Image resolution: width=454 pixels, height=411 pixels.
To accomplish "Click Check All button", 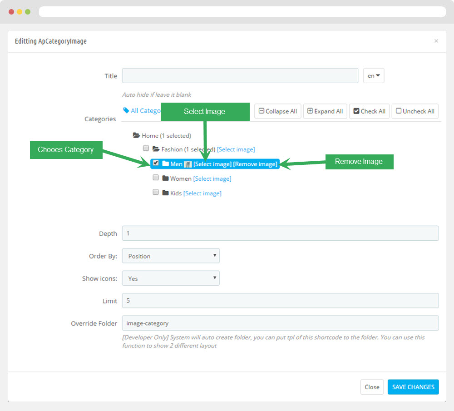I will 369,111.
